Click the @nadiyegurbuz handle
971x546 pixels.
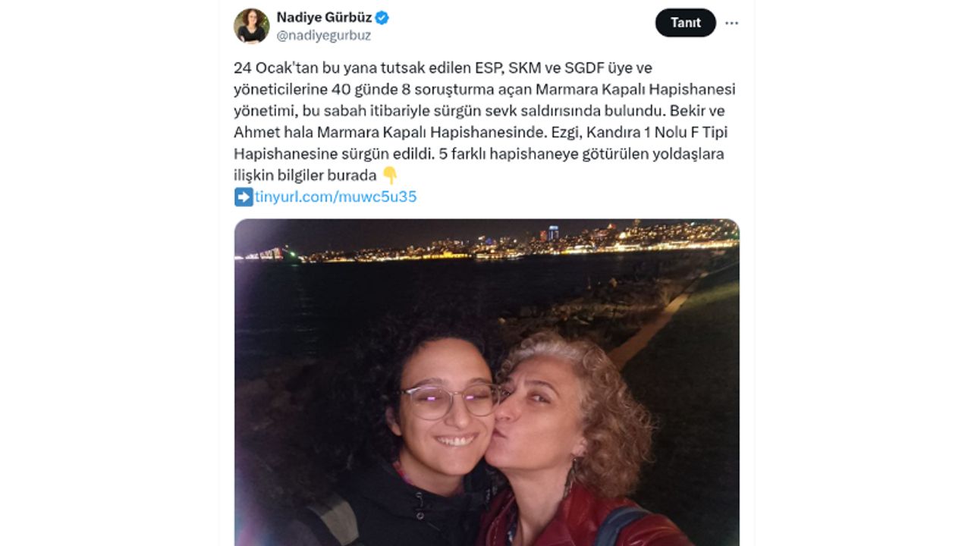323,35
